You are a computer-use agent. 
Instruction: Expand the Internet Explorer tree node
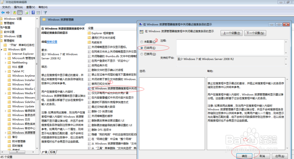coord(5,54)
